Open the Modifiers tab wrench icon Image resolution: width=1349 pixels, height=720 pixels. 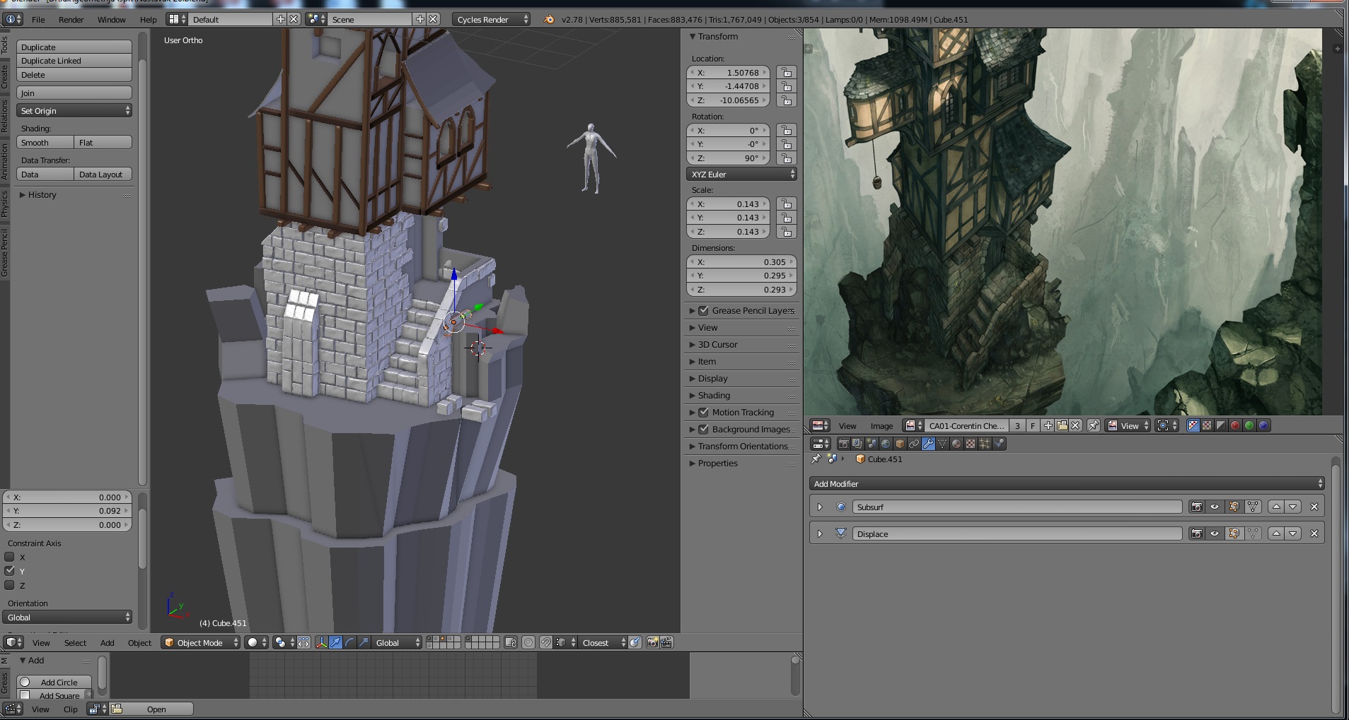tap(928, 444)
